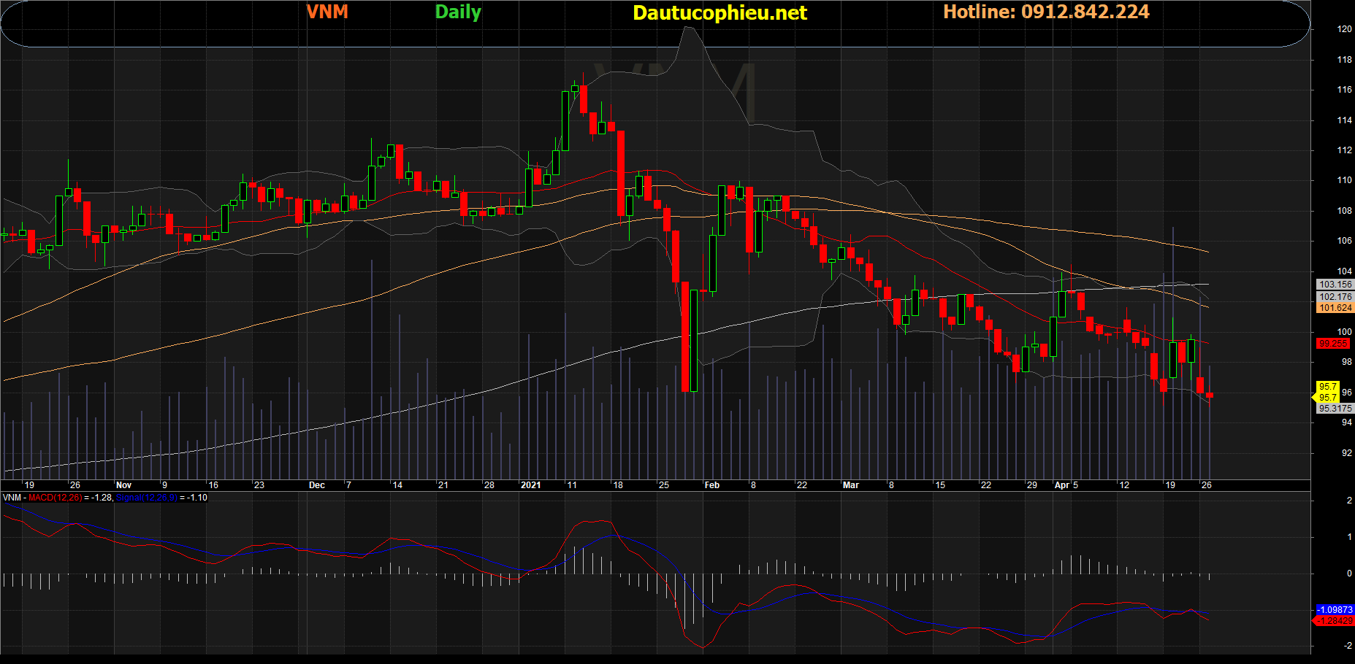Click the Nov month label on time axis
This screenshot has height=664, width=1355.
(123, 485)
